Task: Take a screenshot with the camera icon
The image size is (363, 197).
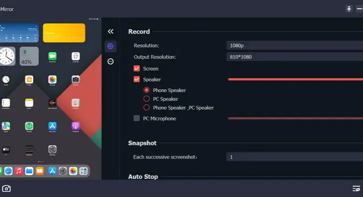Action: tap(6, 188)
